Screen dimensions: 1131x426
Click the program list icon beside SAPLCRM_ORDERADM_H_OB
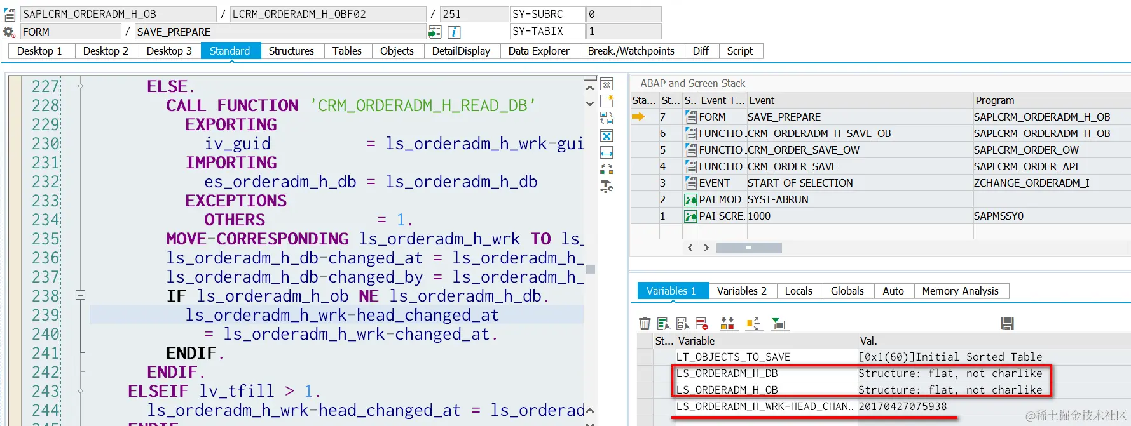pyautogui.click(x=10, y=14)
